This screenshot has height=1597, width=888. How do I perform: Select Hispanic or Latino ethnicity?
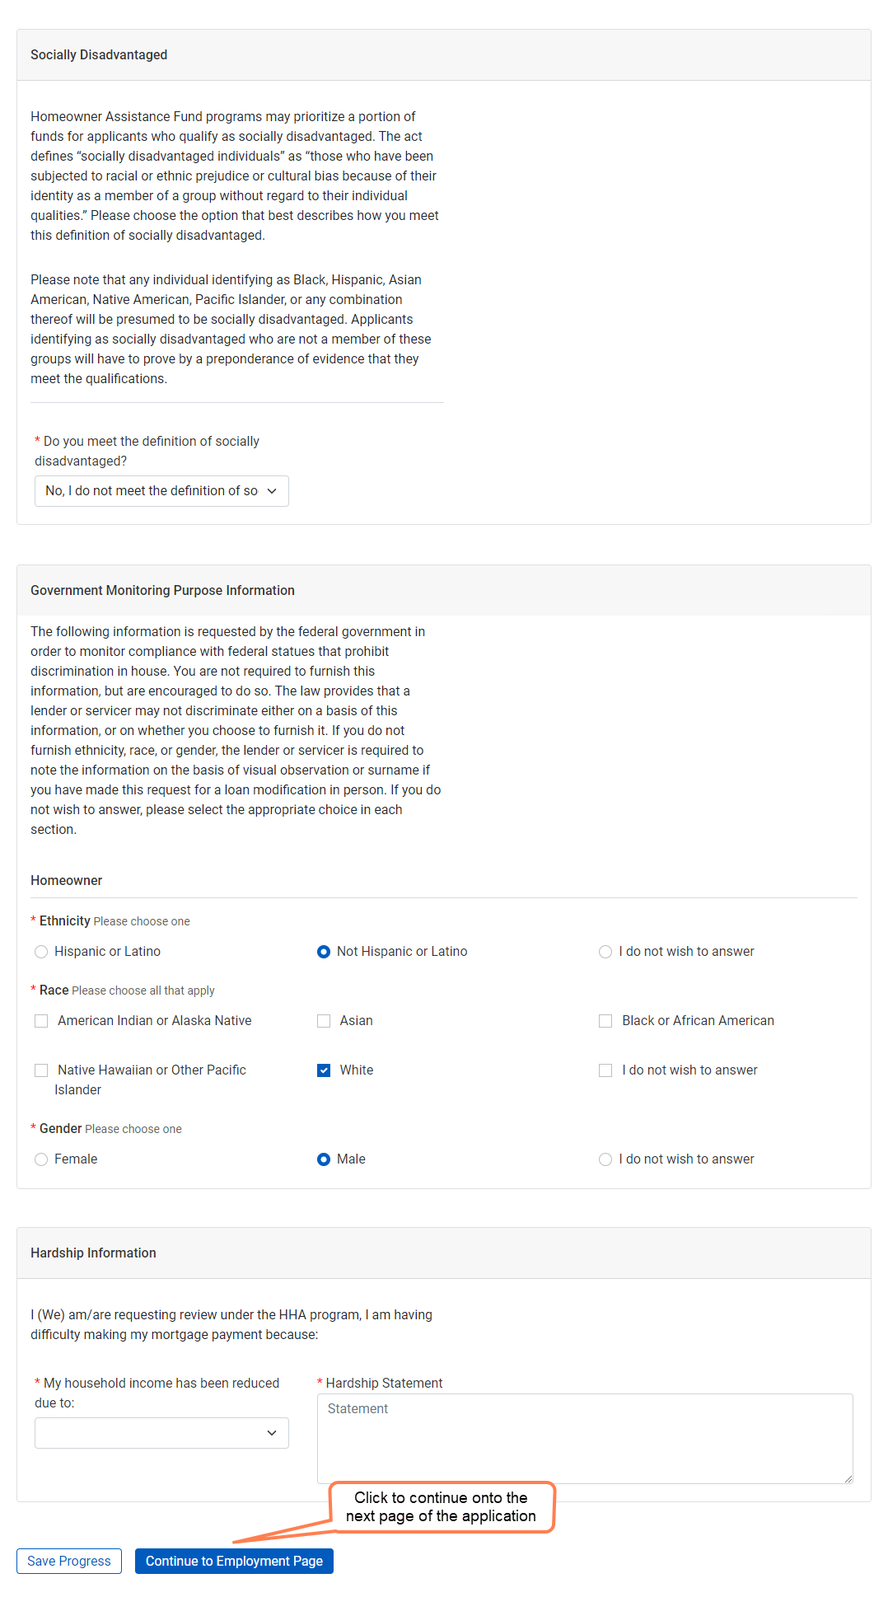click(41, 952)
